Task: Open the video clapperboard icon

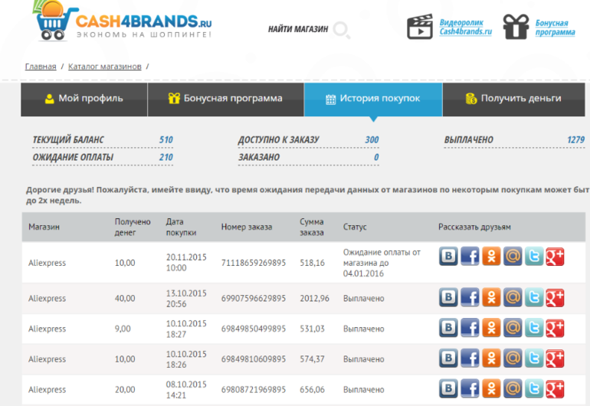Action: (x=419, y=28)
